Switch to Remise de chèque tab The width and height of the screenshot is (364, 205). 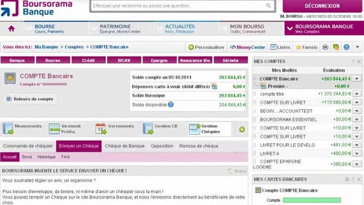[198, 146]
